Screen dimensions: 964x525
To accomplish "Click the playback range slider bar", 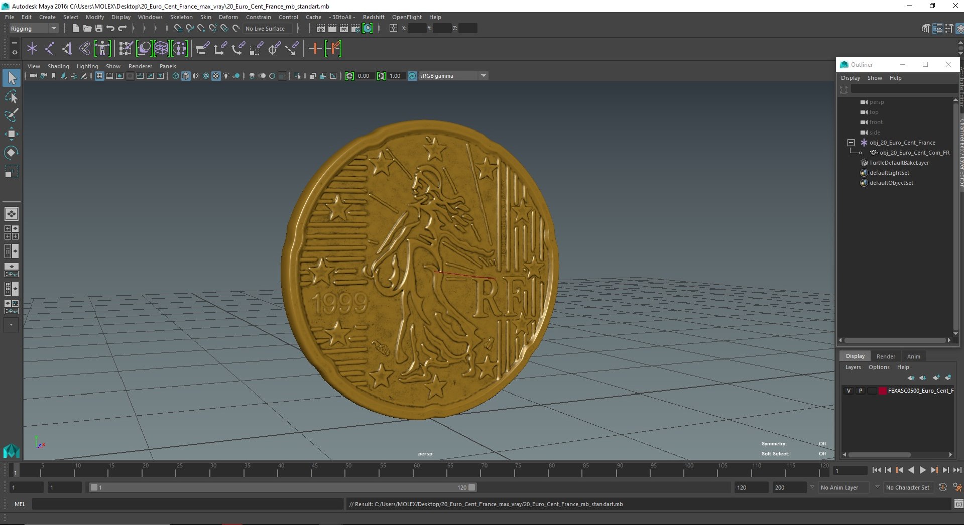I will [x=283, y=487].
